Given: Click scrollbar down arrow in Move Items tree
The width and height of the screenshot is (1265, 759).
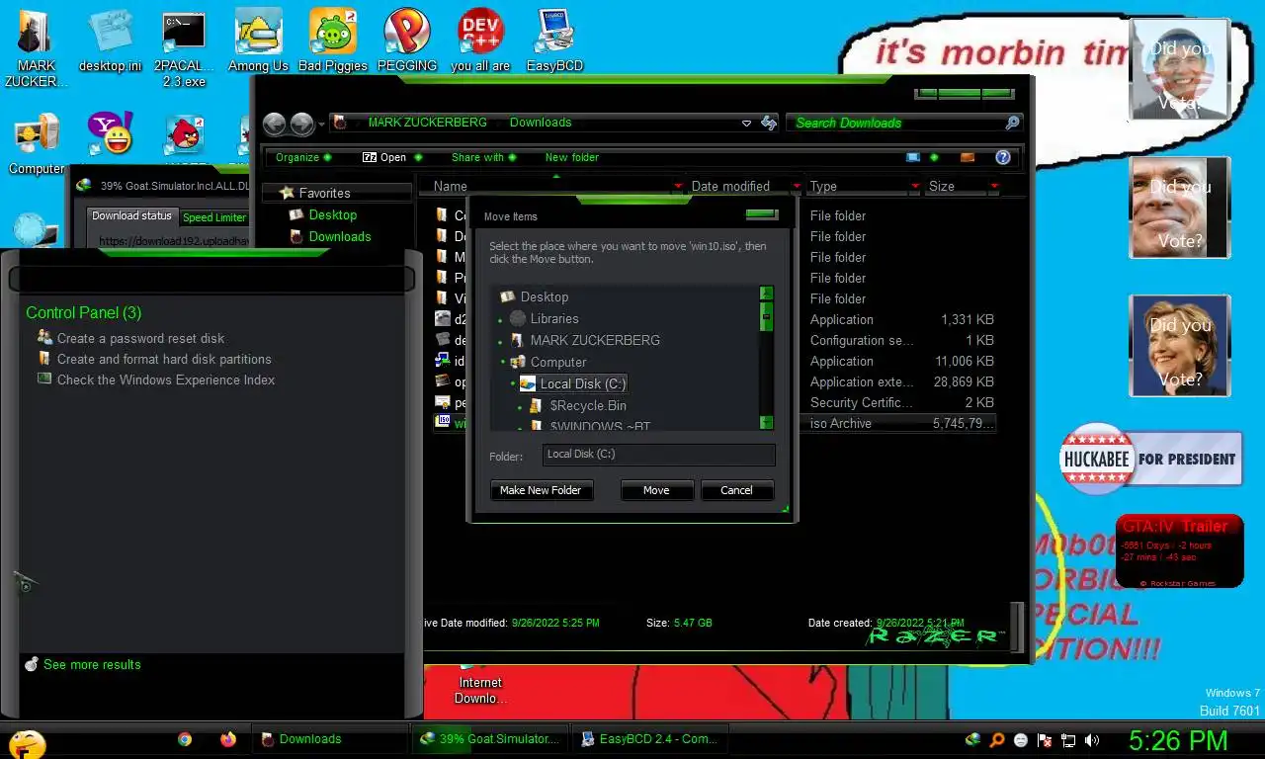Looking at the screenshot, I should (x=766, y=422).
